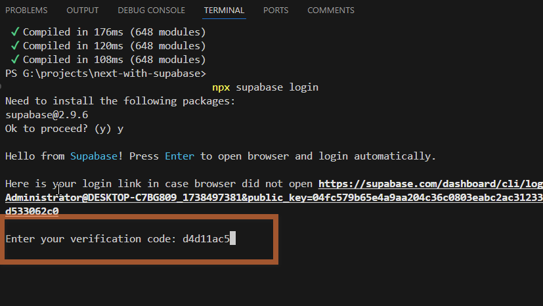Open the OUTPUT panel tab
This screenshot has width=543, height=306.
pyautogui.click(x=83, y=11)
